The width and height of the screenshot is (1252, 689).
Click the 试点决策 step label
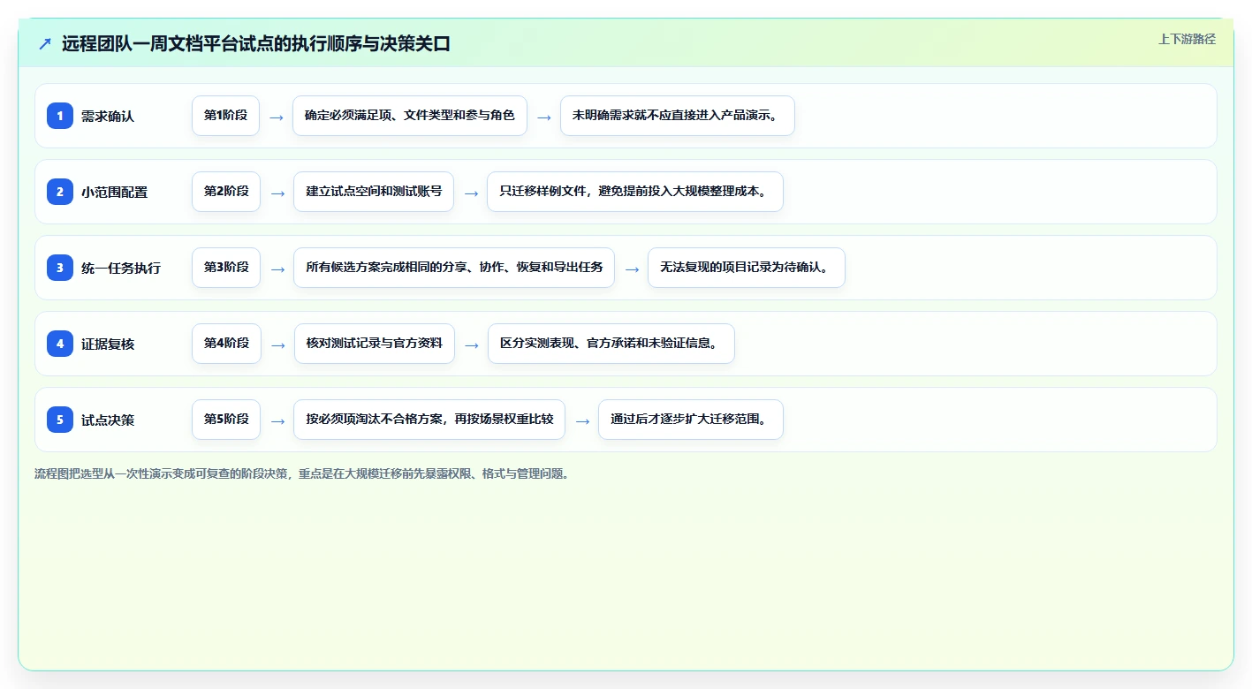(x=108, y=420)
